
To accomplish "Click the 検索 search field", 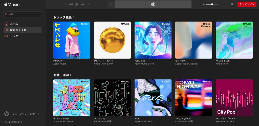I will click(23, 14).
